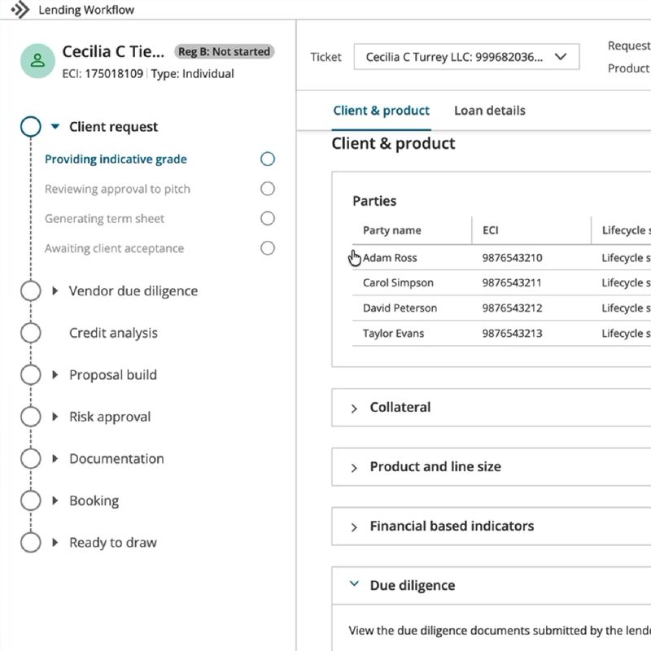Select the Carol Simpson party row
651x651 pixels.
(x=501, y=282)
